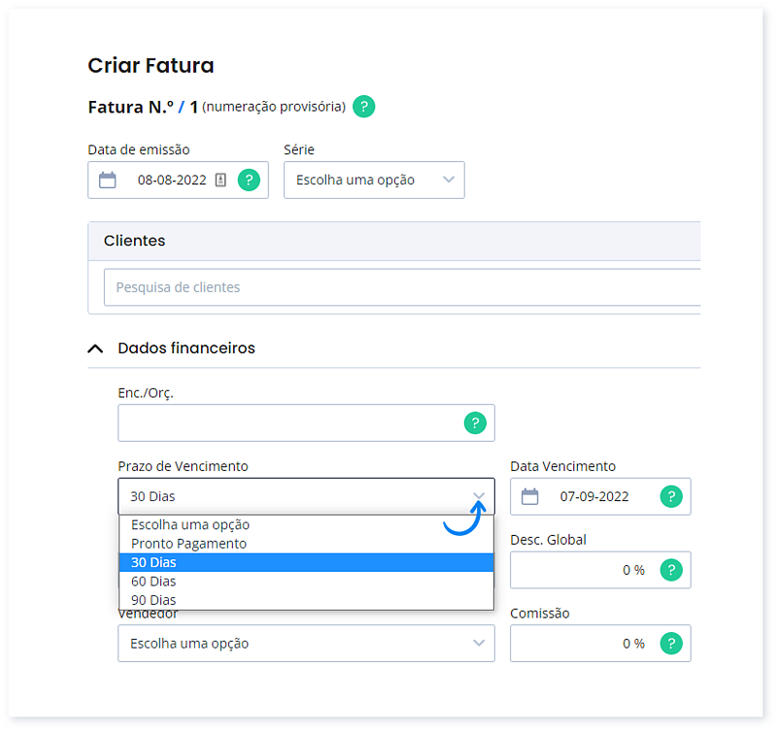Click help icon beside Desc. Global field

[671, 570]
